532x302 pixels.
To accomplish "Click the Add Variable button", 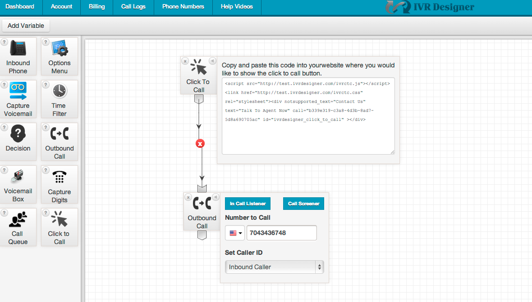I will click(x=26, y=26).
